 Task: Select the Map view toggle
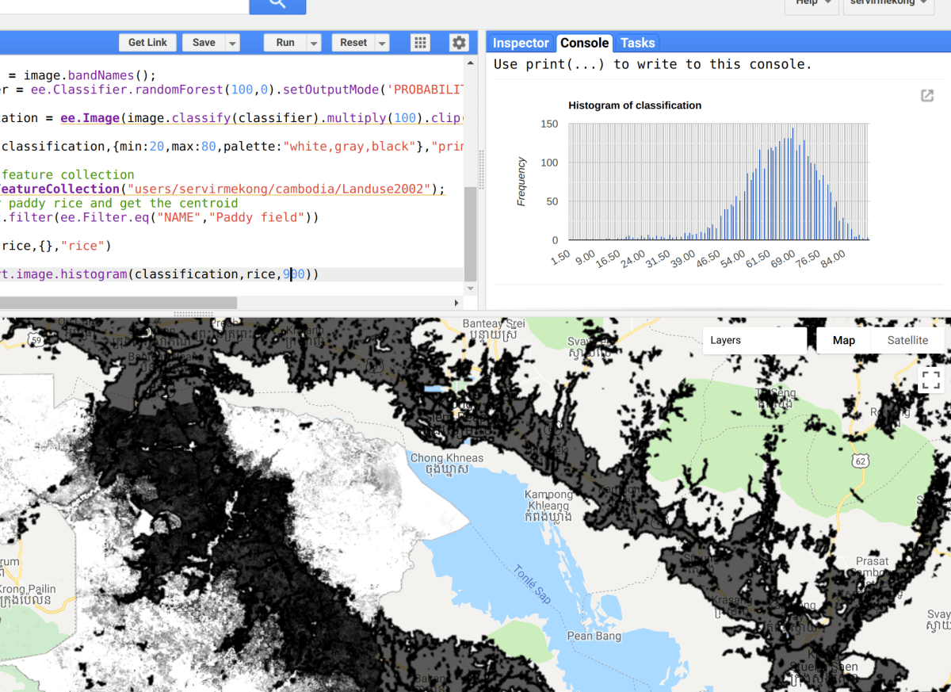pyautogui.click(x=843, y=340)
